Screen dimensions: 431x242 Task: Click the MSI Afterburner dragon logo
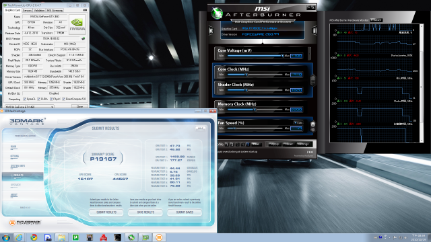point(217,13)
